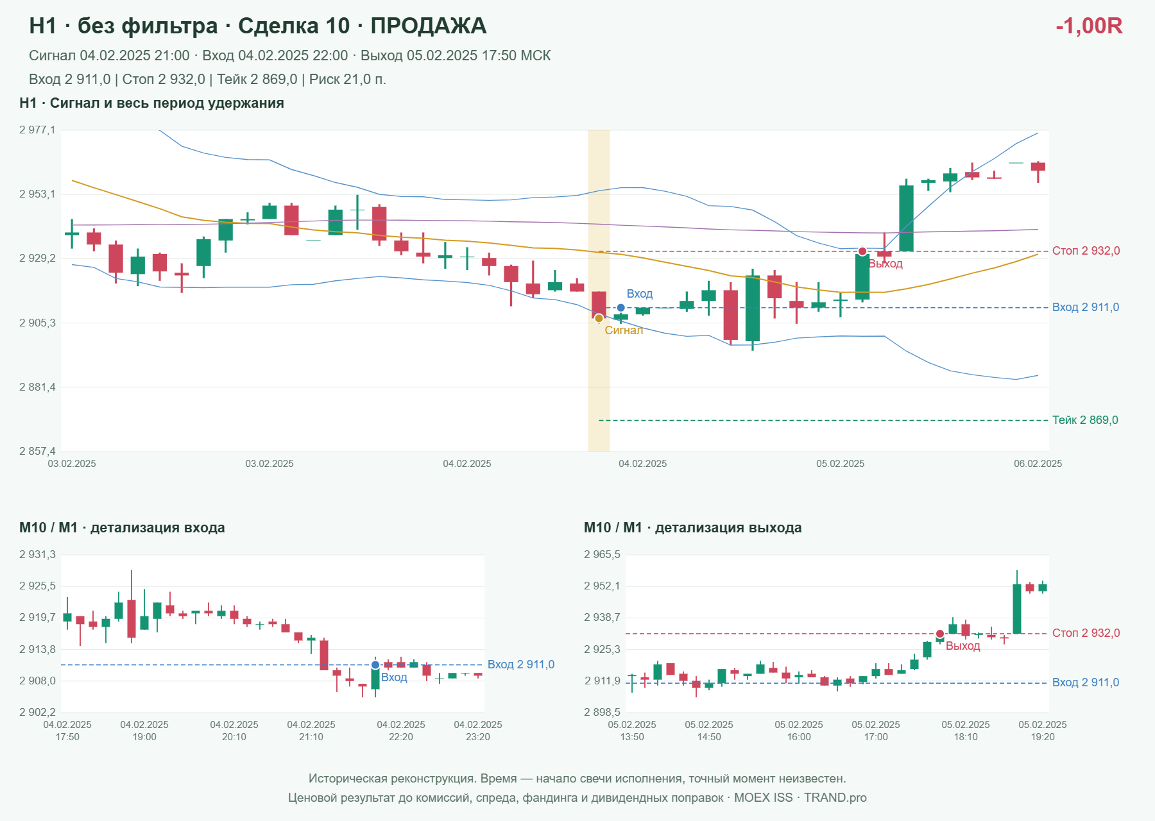Click the red exit dot in the exit detail chart
The height and width of the screenshot is (821, 1155).
point(940,634)
